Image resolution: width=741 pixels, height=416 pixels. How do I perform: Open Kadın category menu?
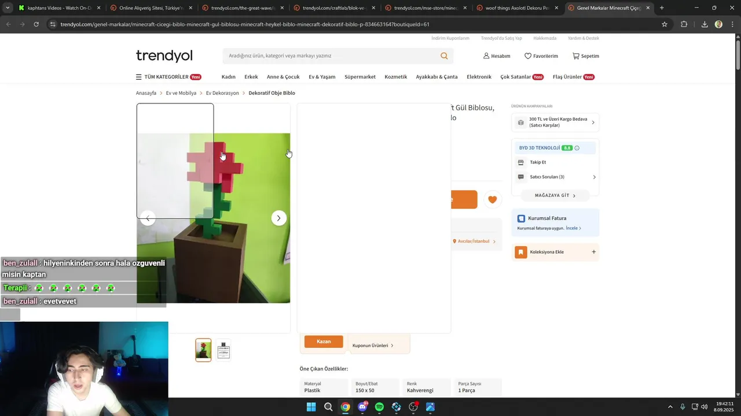tap(229, 77)
